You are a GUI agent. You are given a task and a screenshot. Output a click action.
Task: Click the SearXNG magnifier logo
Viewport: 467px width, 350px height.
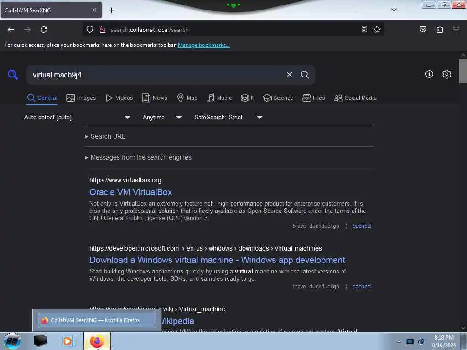coord(13,74)
